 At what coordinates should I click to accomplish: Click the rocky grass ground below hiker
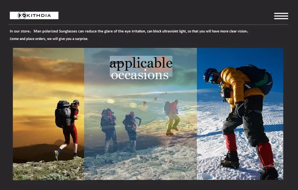coord(48,169)
